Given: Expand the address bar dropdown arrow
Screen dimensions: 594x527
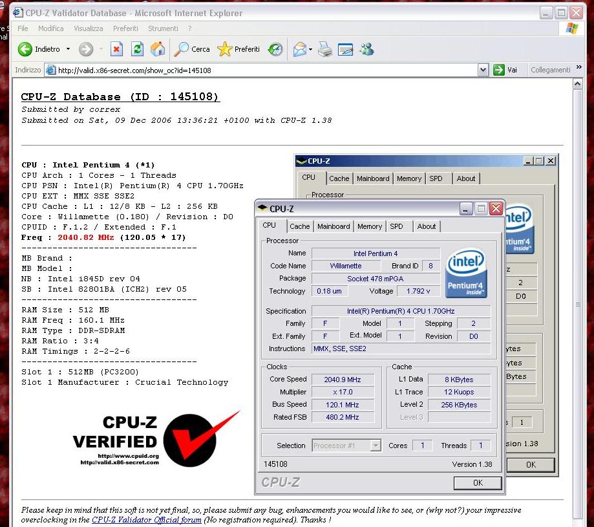Looking at the screenshot, I should tap(483, 70).
